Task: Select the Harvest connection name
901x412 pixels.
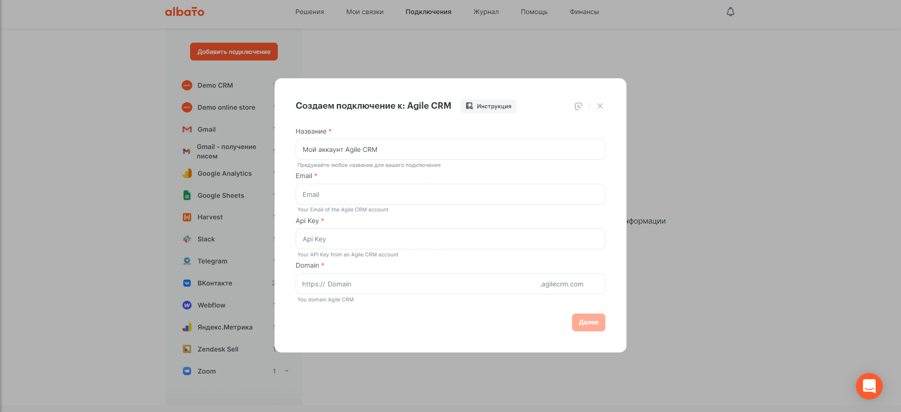Action: (210, 217)
